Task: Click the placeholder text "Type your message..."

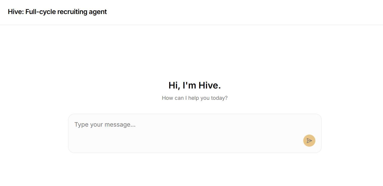Action: coord(105,125)
